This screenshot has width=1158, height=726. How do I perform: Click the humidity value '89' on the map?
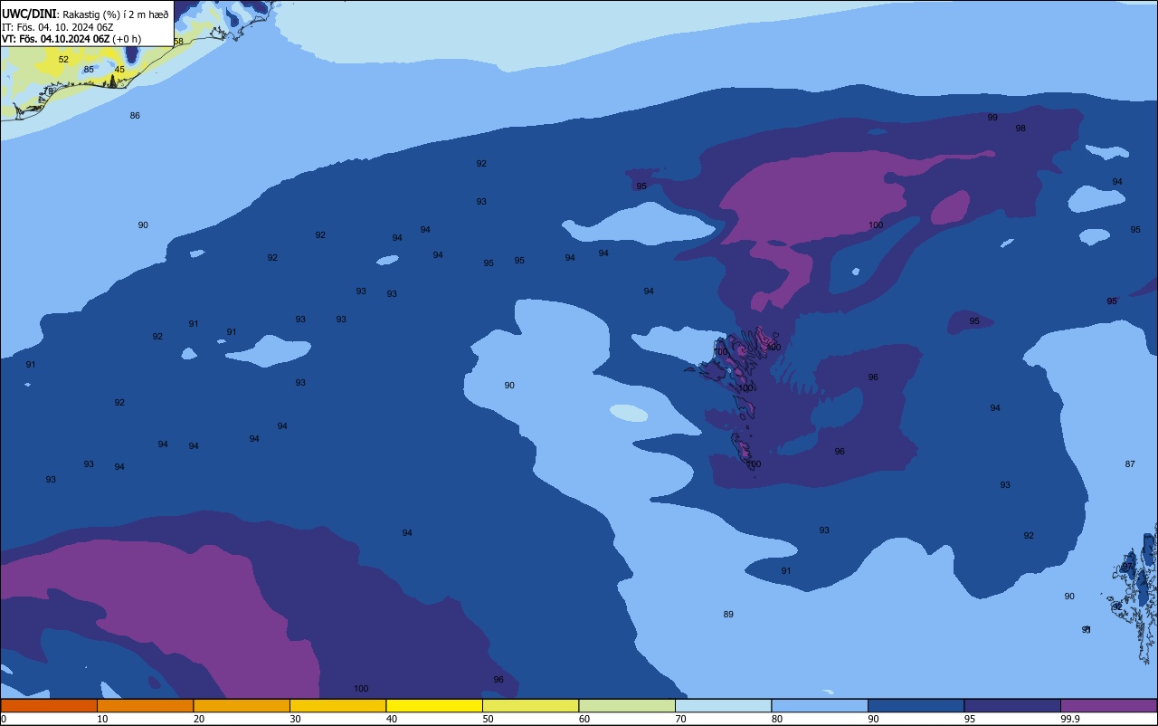tap(728, 615)
